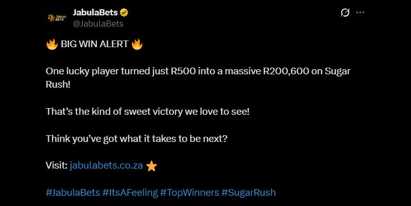
Task: Open the three-dot more options menu
Action: [x=360, y=13]
